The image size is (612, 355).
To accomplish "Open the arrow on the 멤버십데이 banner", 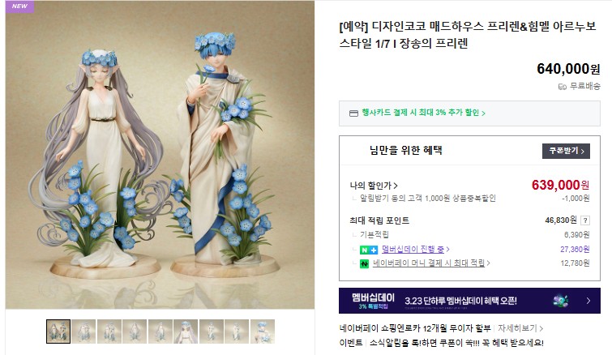I will [588, 301].
